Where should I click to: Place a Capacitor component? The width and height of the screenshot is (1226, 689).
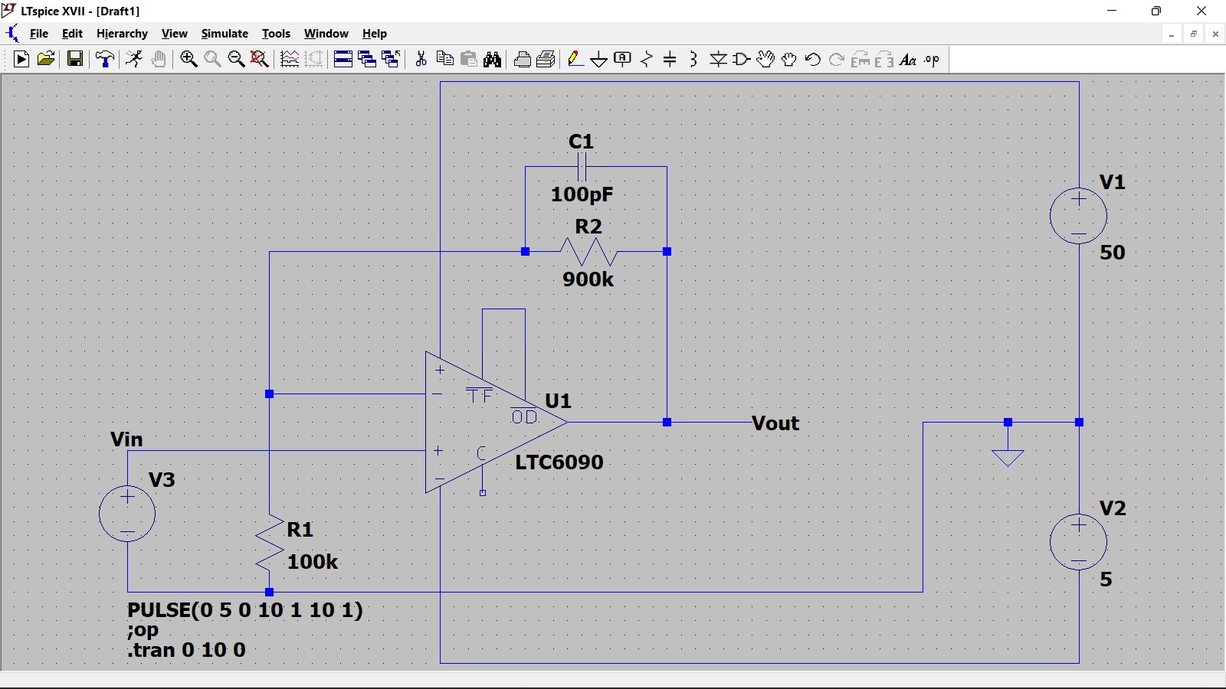(x=670, y=59)
